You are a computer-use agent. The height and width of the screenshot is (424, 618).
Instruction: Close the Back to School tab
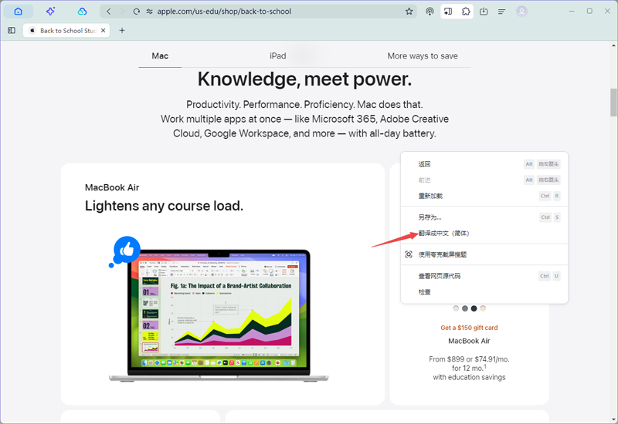click(x=104, y=30)
